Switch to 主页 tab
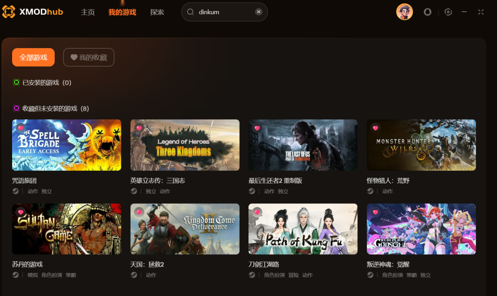497x296 pixels. pyautogui.click(x=88, y=12)
